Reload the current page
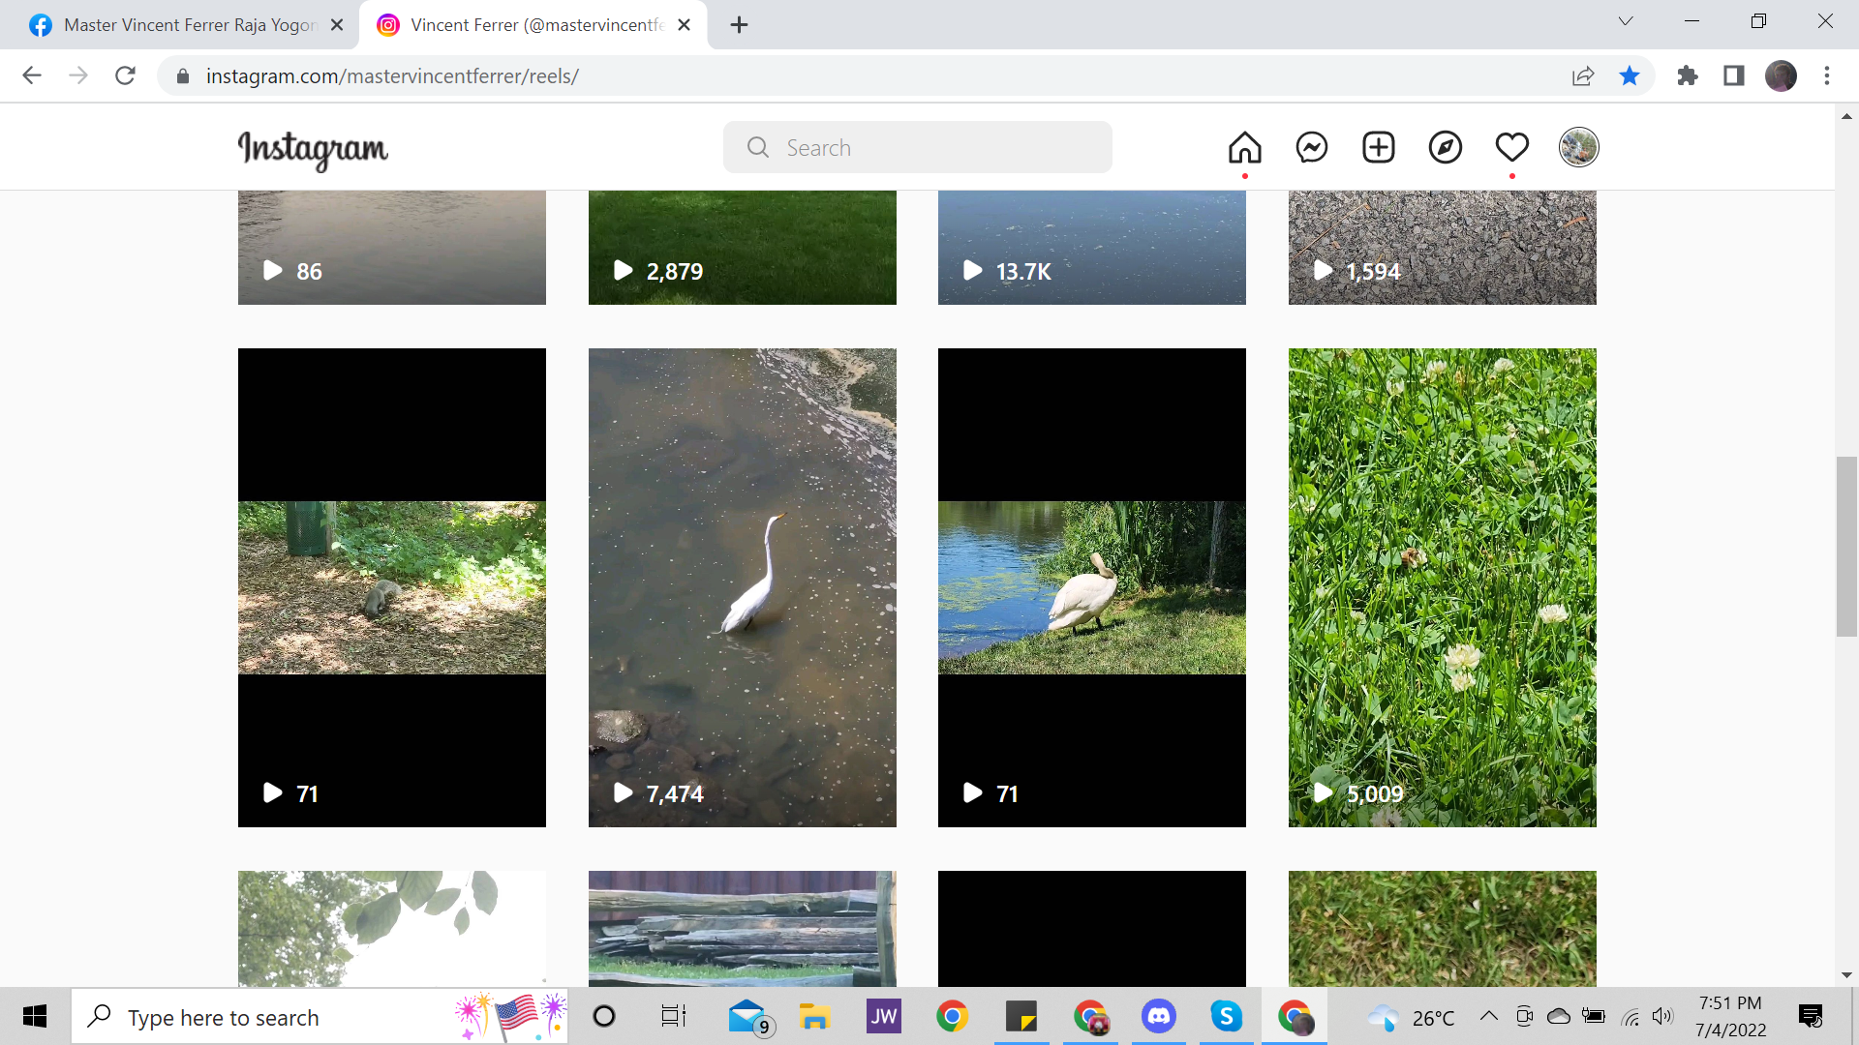1859x1045 pixels. [125, 75]
